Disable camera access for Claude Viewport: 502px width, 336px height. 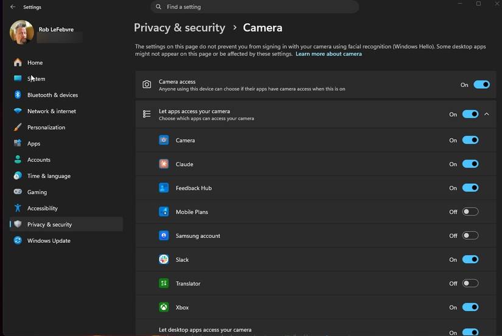470,164
